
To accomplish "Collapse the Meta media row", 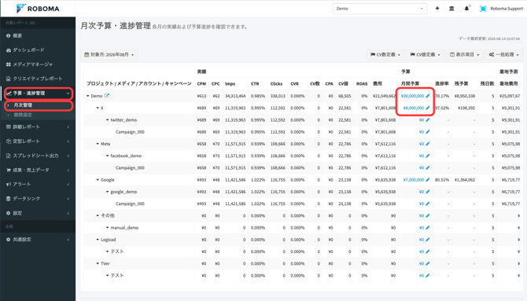I will click(x=98, y=144).
